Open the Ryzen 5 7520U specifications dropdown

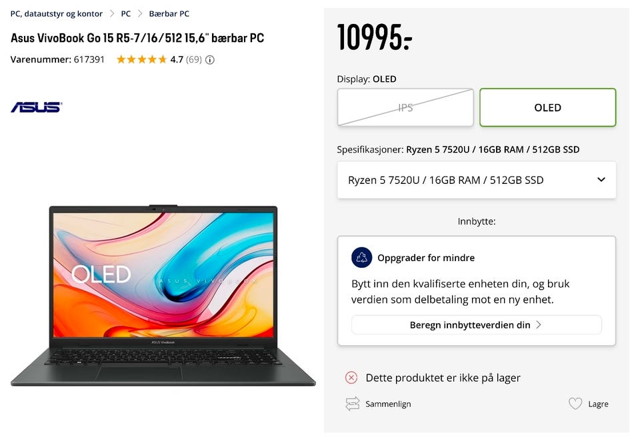(476, 180)
